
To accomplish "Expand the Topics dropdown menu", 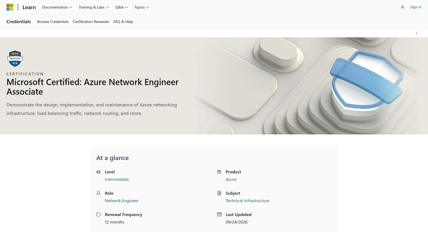I will [142, 7].
